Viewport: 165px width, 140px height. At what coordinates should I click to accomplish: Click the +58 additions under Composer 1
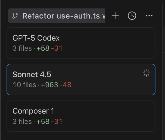[43, 121]
